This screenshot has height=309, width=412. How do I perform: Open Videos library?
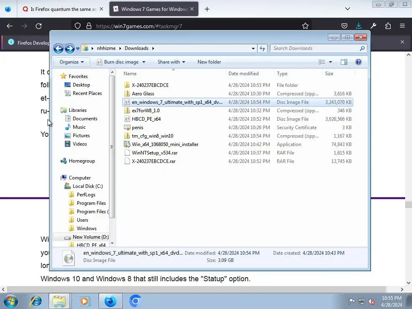click(x=80, y=144)
